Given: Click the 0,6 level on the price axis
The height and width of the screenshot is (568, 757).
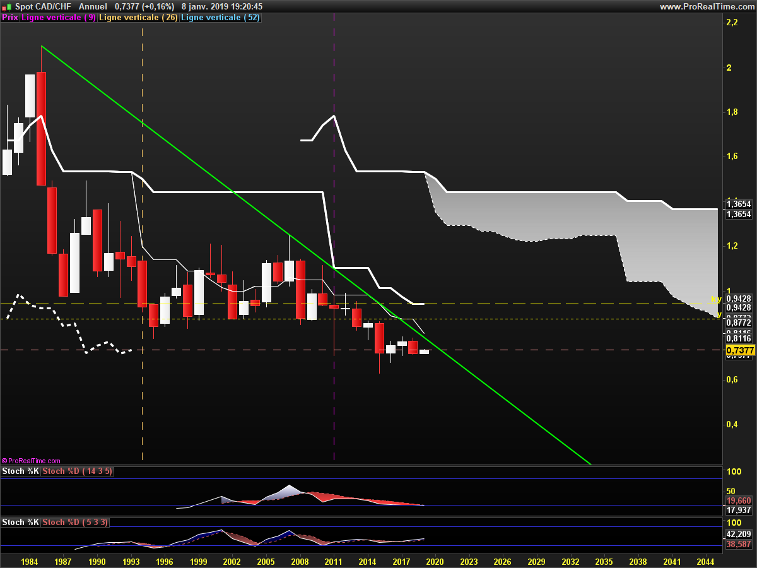Looking at the screenshot, I should click(x=732, y=380).
